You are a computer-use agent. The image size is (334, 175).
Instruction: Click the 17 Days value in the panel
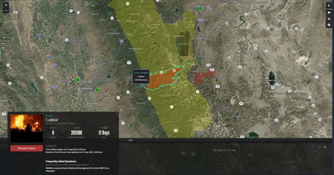click(x=104, y=133)
